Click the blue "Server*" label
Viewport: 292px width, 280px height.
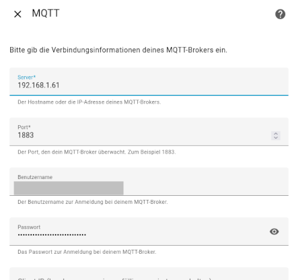point(26,77)
